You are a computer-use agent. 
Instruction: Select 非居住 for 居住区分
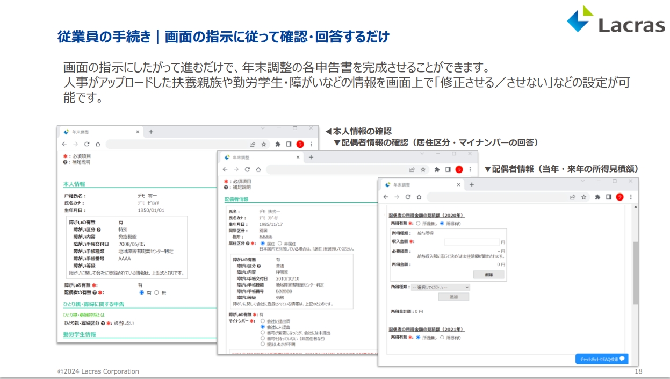(x=279, y=244)
